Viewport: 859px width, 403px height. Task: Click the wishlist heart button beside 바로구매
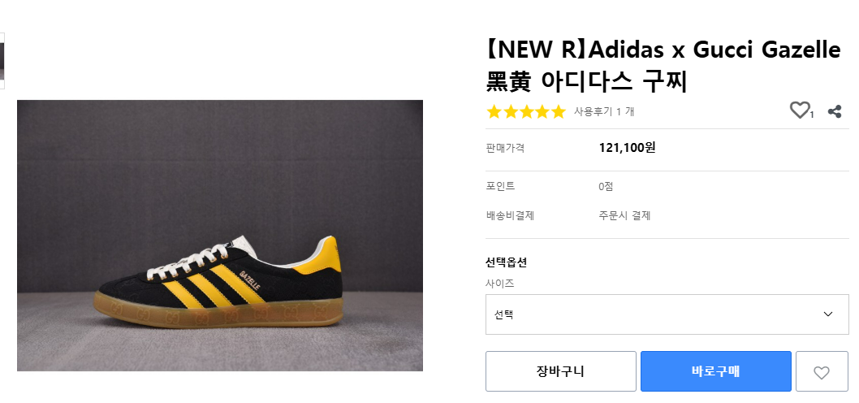pyautogui.click(x=822, y=372)
